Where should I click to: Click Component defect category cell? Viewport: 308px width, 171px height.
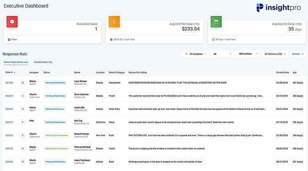pos(115,83)
